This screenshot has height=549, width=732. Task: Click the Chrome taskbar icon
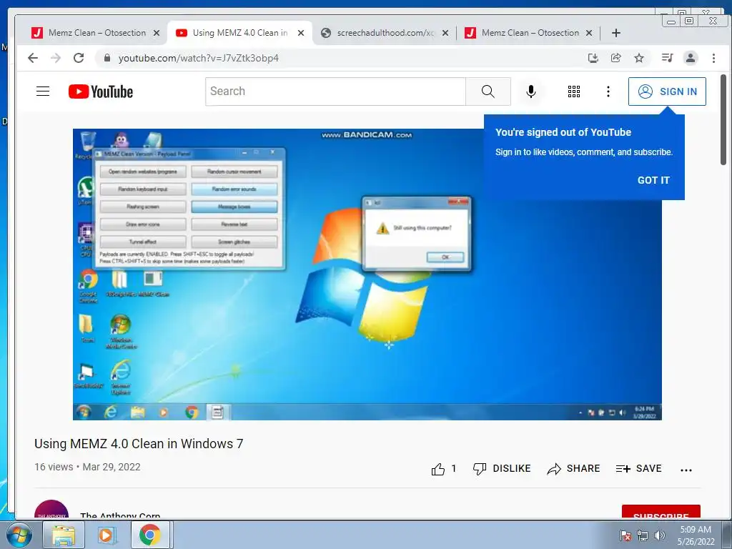tap(149, 535)
